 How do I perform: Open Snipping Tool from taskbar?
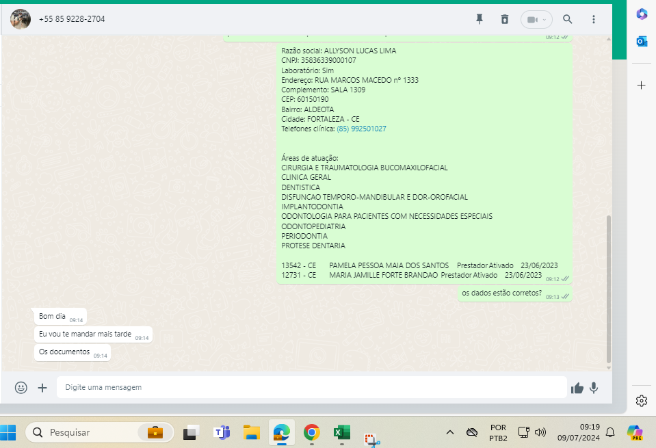point(372,439)
